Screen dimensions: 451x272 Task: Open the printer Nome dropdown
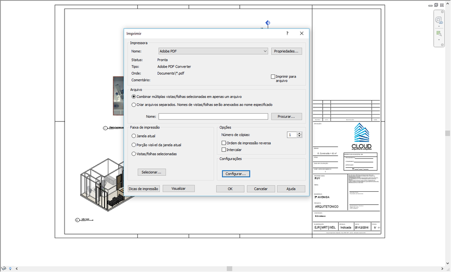click(265, 51)
